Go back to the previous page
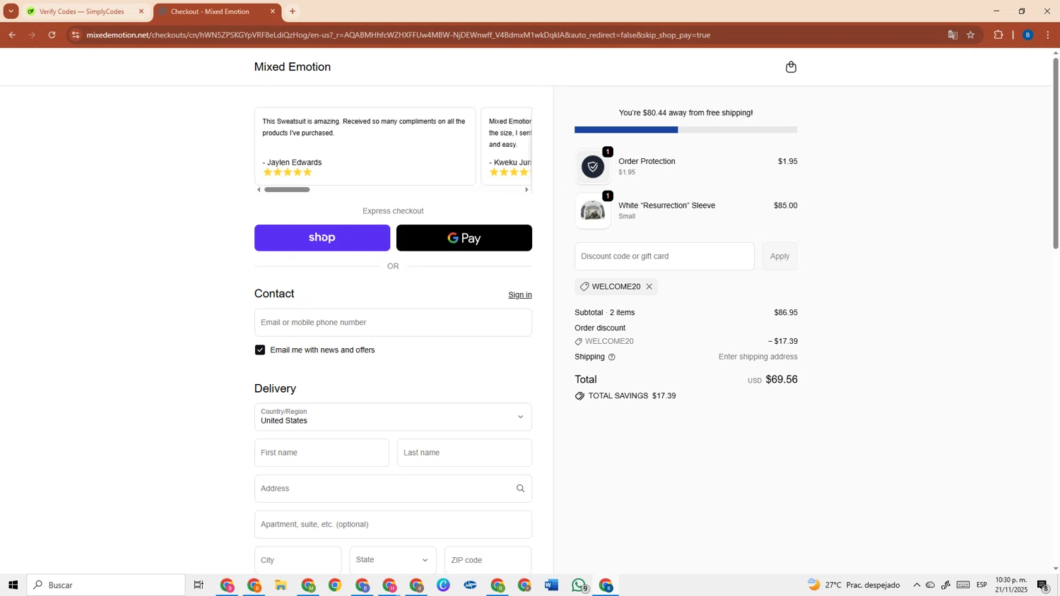The width and height of the screenshot is (1060, 596). pyautogui.click(x=12, y=35)
